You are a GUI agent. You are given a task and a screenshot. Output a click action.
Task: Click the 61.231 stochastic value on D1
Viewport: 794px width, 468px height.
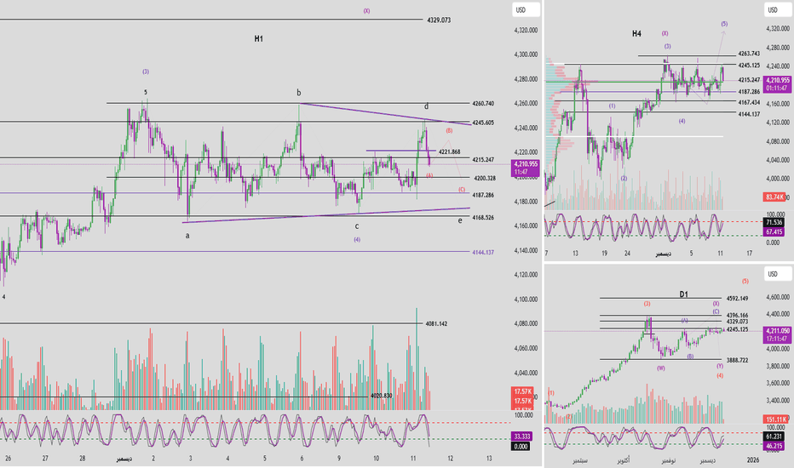click(774, 437)
